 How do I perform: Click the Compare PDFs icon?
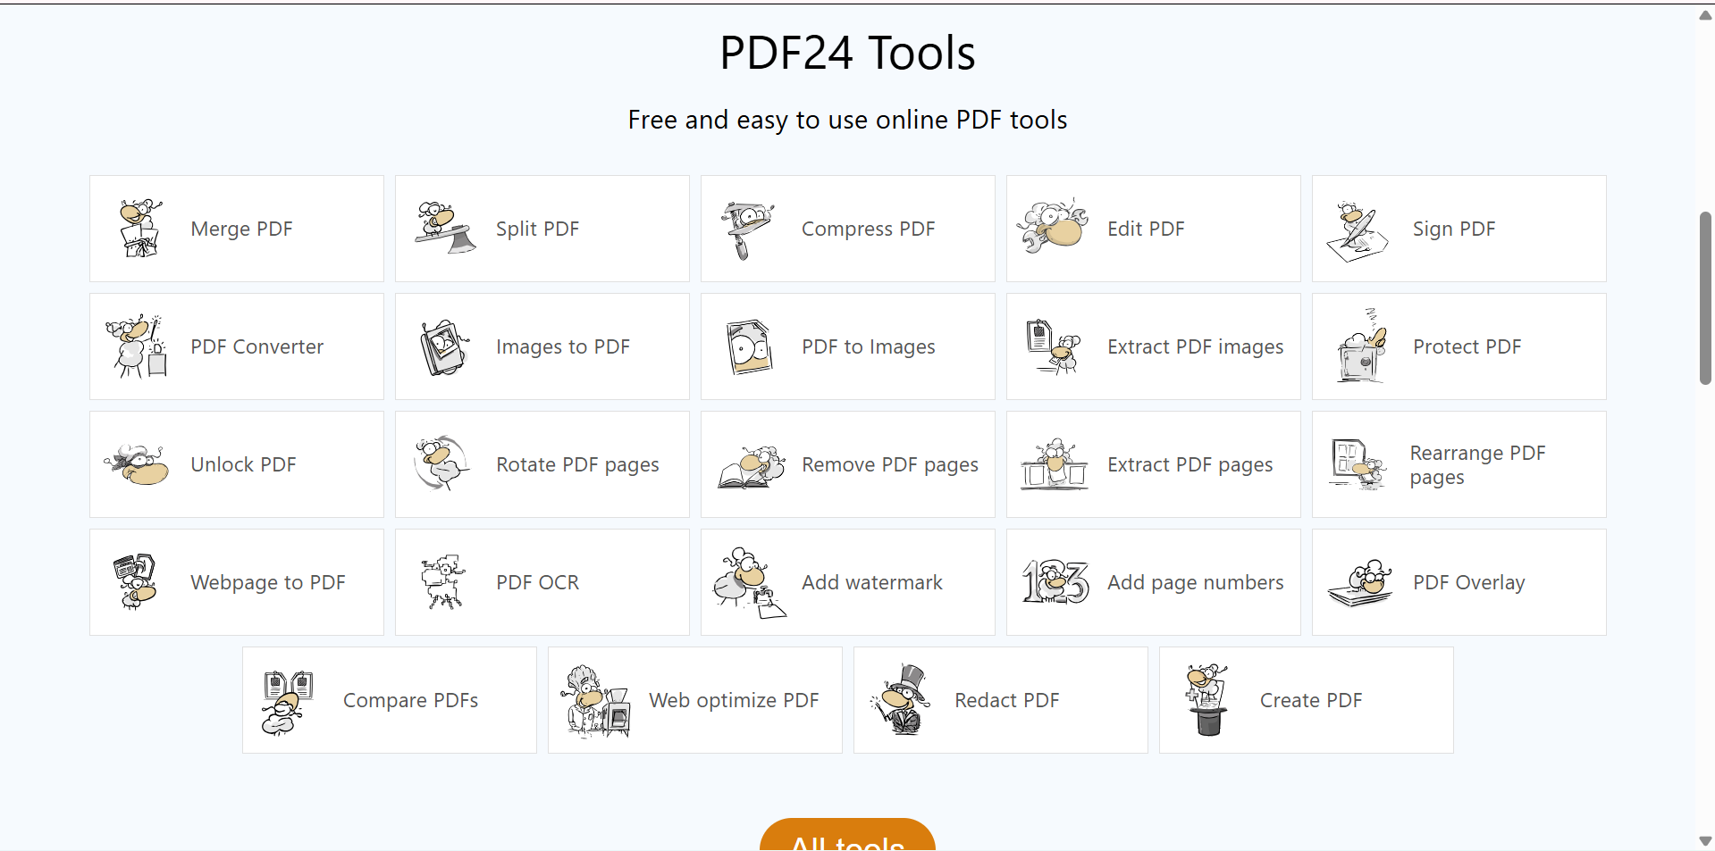288,703
